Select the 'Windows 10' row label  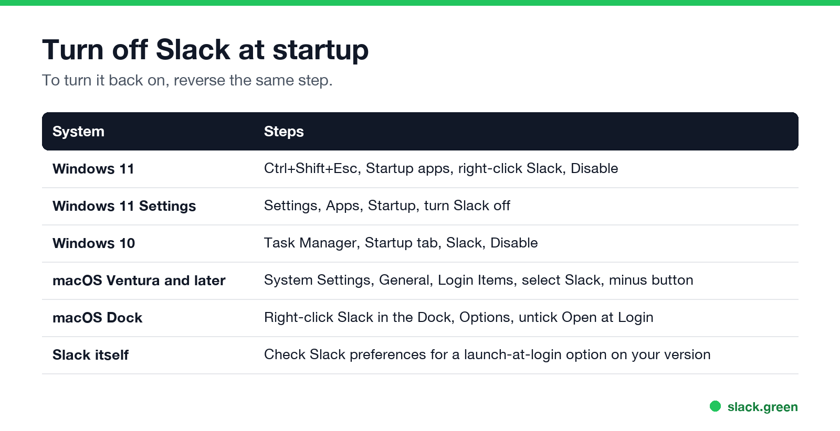[x=93, y=243]
